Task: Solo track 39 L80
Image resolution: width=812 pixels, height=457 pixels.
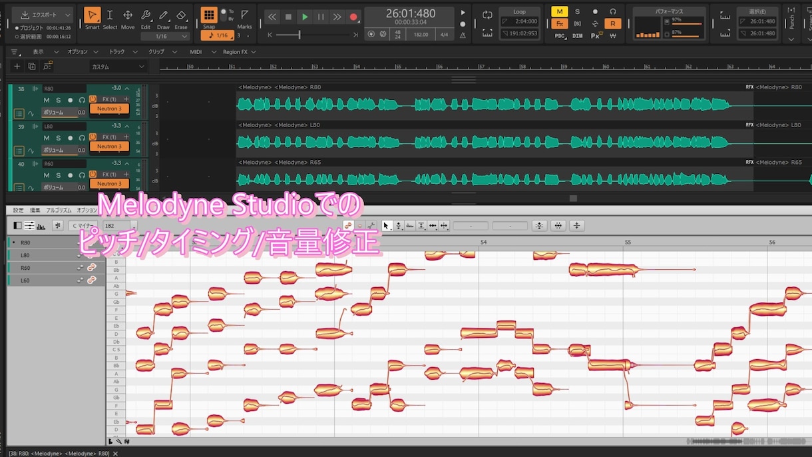Action: pyautogui.click(x=58, y=137)
